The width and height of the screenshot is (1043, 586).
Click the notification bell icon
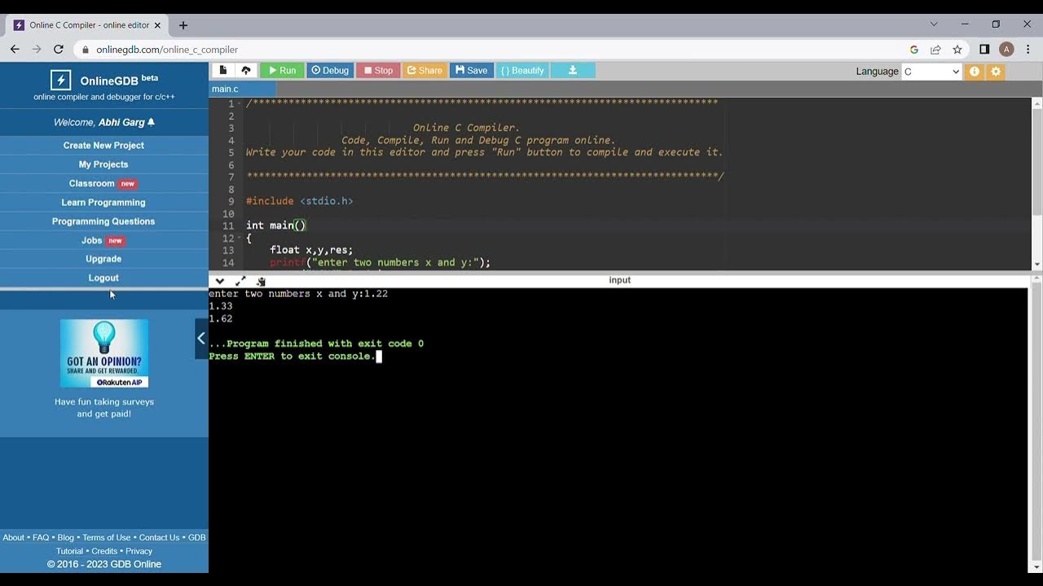(x=152, y=122)
